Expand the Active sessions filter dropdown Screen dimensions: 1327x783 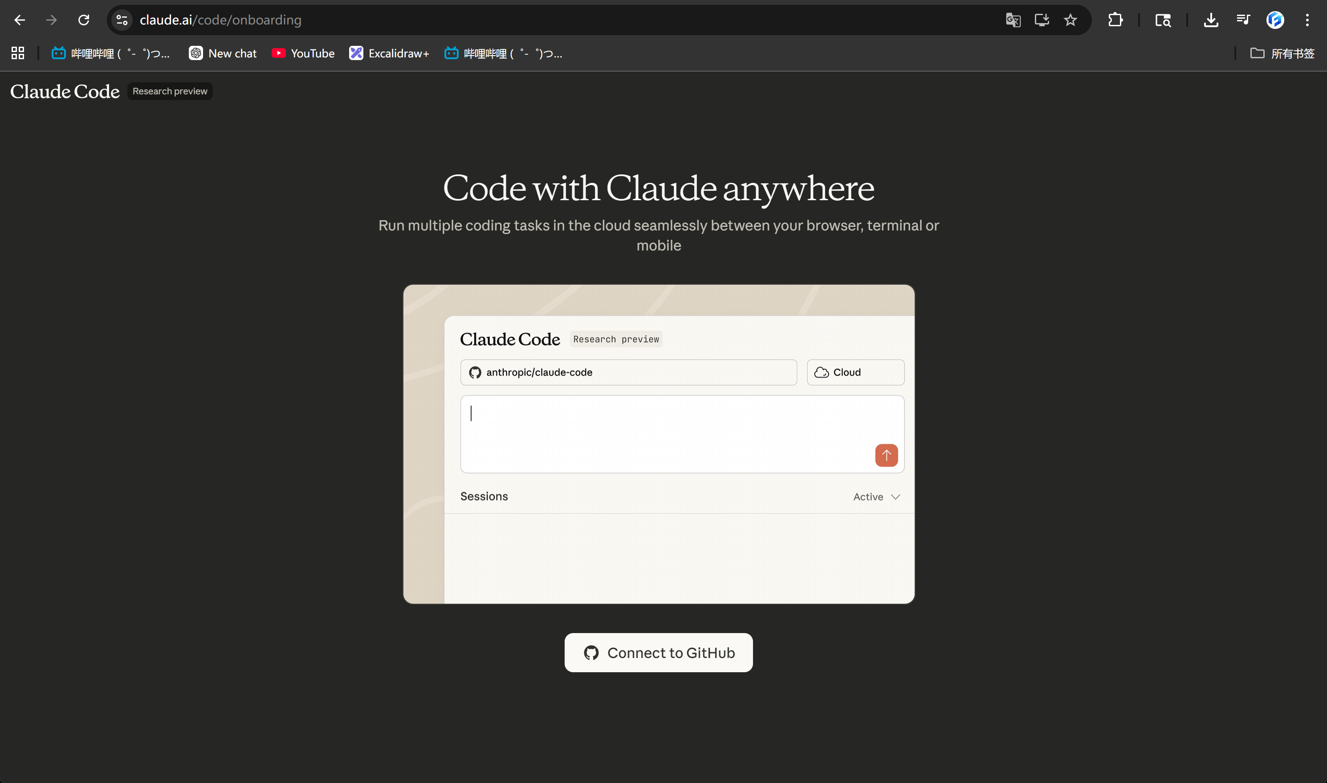coord(876,496)
